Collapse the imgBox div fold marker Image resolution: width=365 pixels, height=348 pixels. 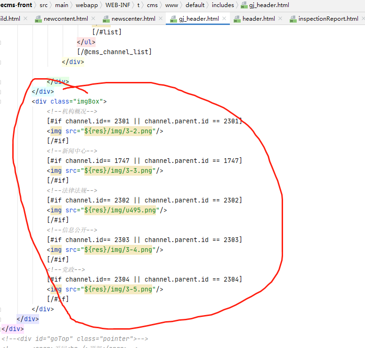point(1,101)
